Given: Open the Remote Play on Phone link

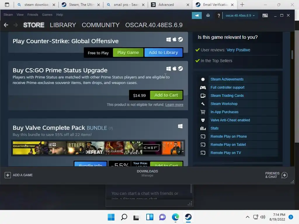Looking at the screenshot, I should (x=229, y=136).
